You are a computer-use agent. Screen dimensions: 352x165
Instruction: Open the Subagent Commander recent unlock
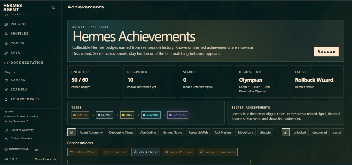(217, 152)
